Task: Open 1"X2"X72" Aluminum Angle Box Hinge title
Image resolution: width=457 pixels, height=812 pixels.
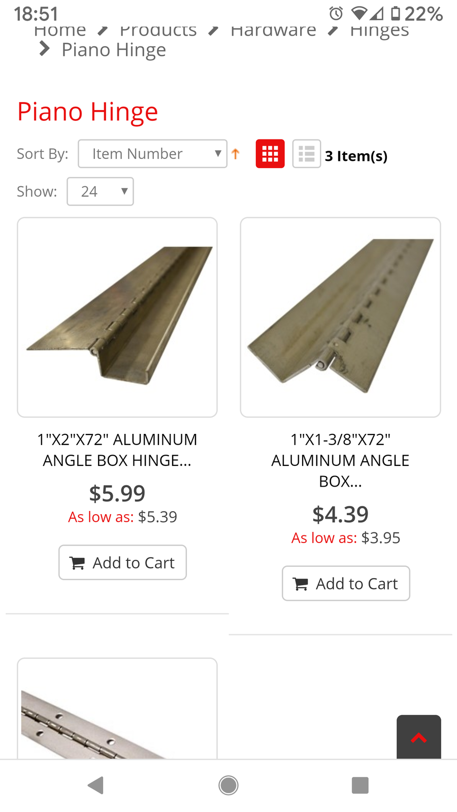Action: tap(117, 450)
